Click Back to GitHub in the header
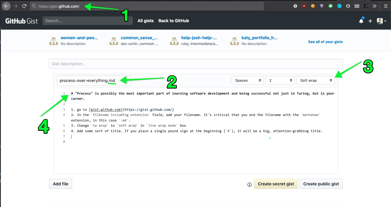Image resolution: width=391 pixels, height=207 pixels. point(174,21)
